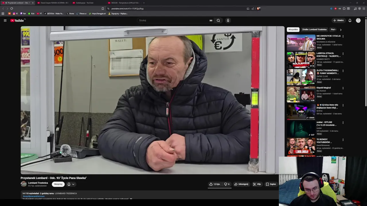Screen dimensions: 367x206
Task: Open thumbnail of Dj Kriss Retro Mix
Action: [x=301, y=112]
